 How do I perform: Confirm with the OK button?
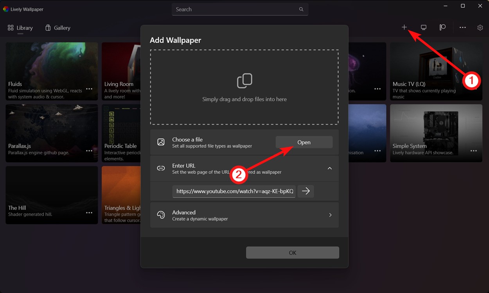[x=292, y=252]
